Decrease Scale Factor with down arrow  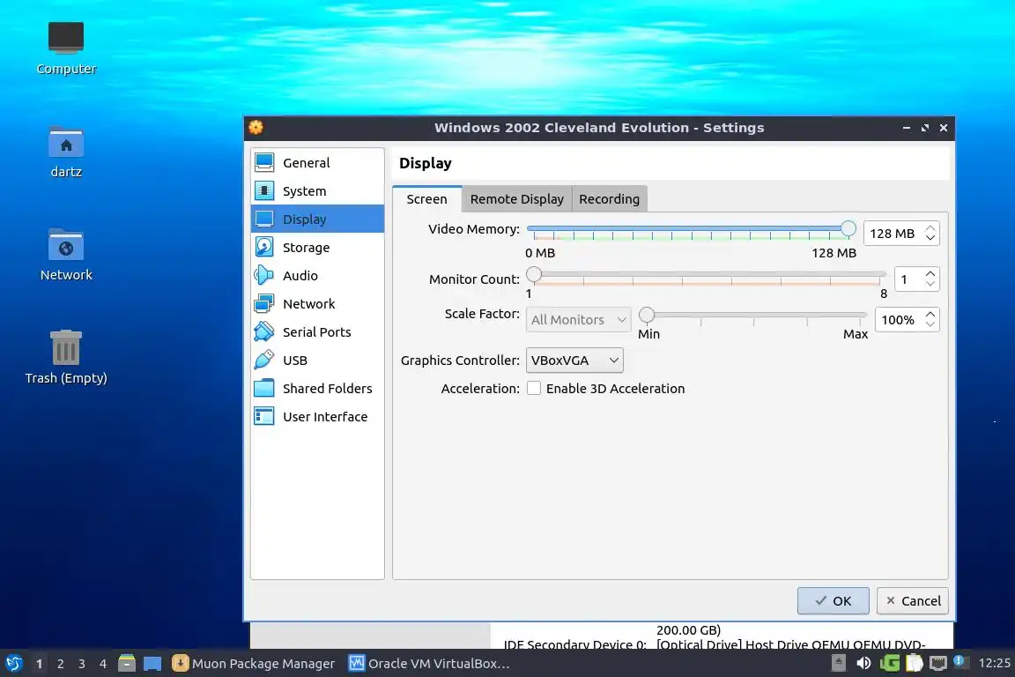click(x=930, y=324)
